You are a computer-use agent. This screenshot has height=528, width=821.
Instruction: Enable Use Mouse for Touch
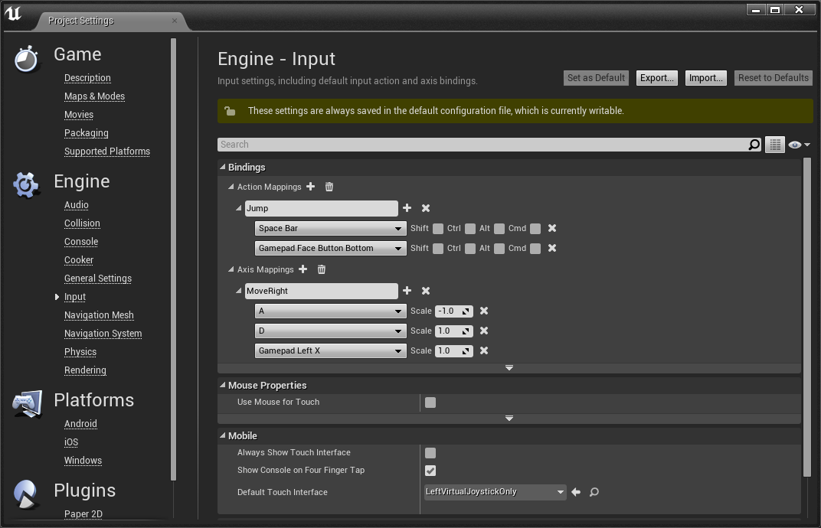pyautogui.click(x=430, y=403)
